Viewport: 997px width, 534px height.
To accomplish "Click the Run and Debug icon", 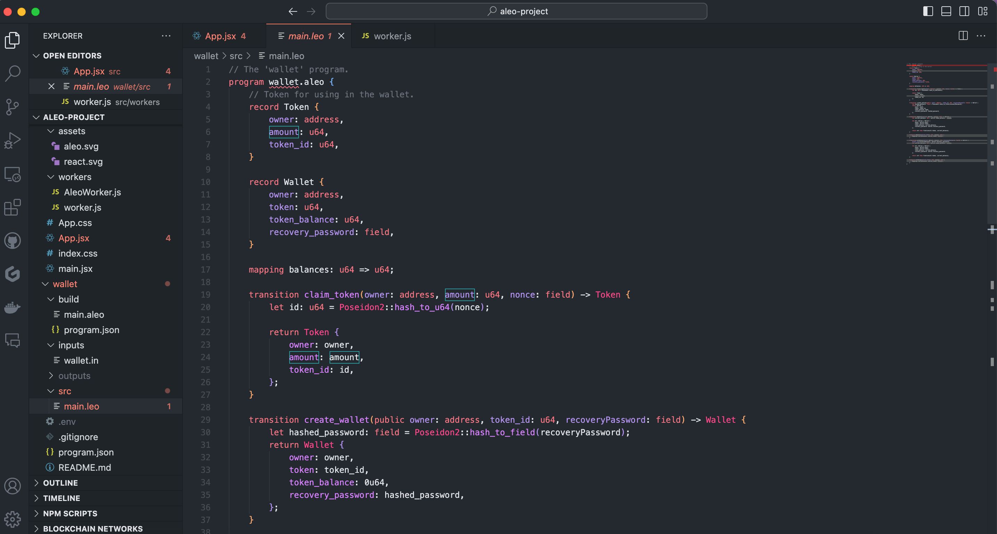I will click(x=13, y=140).
